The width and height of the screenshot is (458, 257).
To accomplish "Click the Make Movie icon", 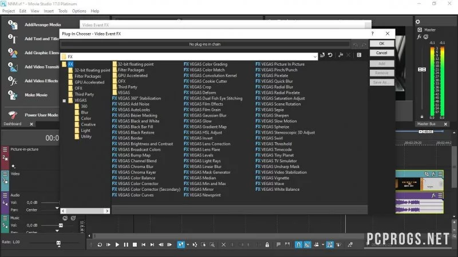I will (13, 95).
